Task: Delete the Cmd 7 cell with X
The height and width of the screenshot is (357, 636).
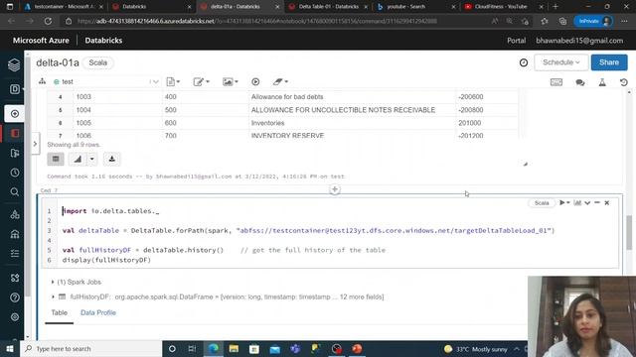Action: (x=607, y=202)
